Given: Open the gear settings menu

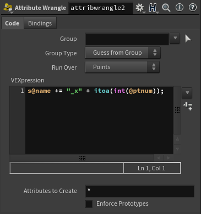Looking at the screenshot, I should point(140,8).
